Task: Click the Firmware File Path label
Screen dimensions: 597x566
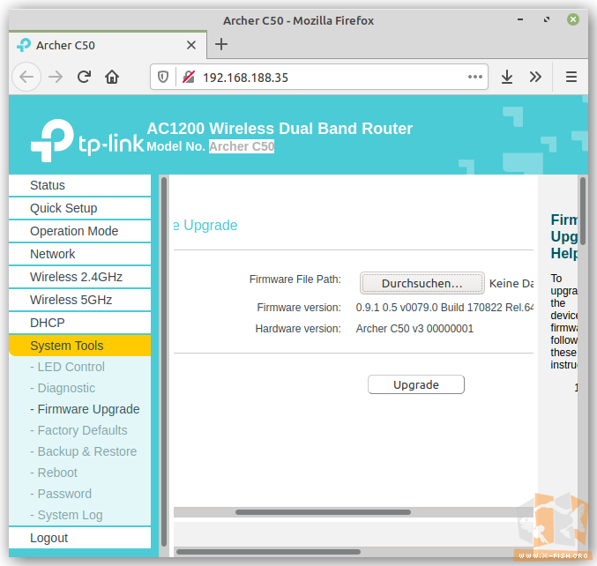Action: point(295,279)
